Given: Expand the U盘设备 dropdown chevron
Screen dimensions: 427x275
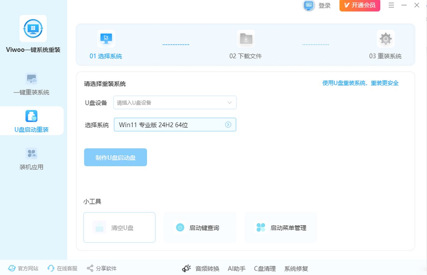Looking at the screenshot, I should point(230,102).
